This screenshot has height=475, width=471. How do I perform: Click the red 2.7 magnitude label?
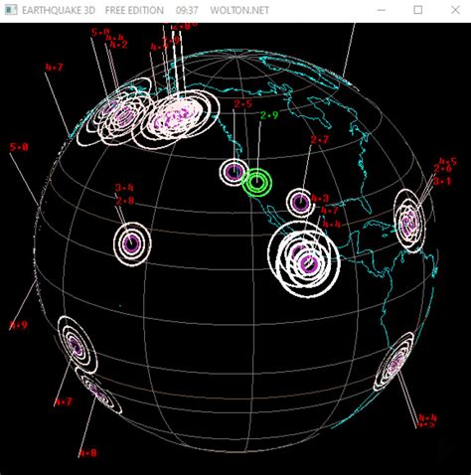pyautogui.click(x=320, y=139)
